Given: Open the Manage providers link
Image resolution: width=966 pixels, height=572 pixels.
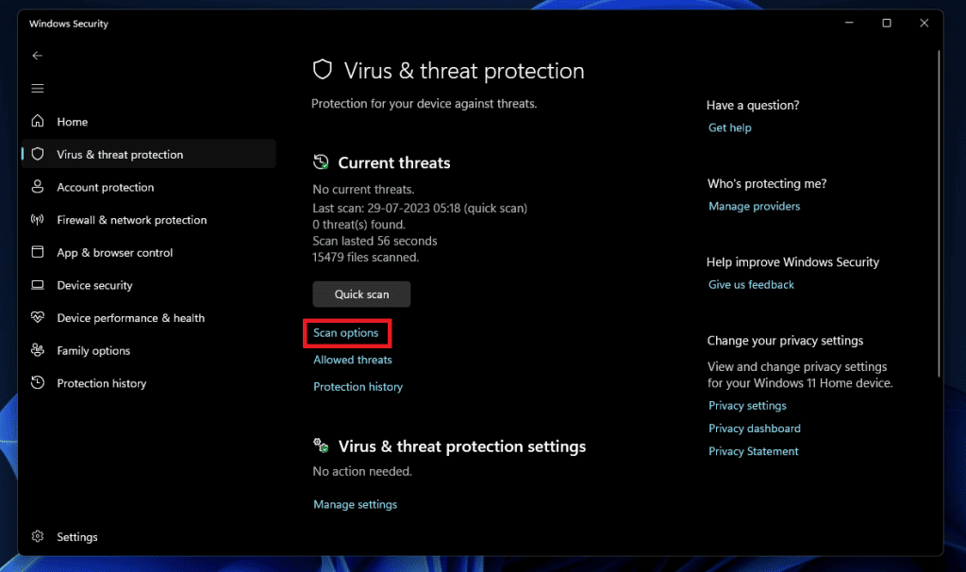Looking at the screenshot, I should 754,206.
